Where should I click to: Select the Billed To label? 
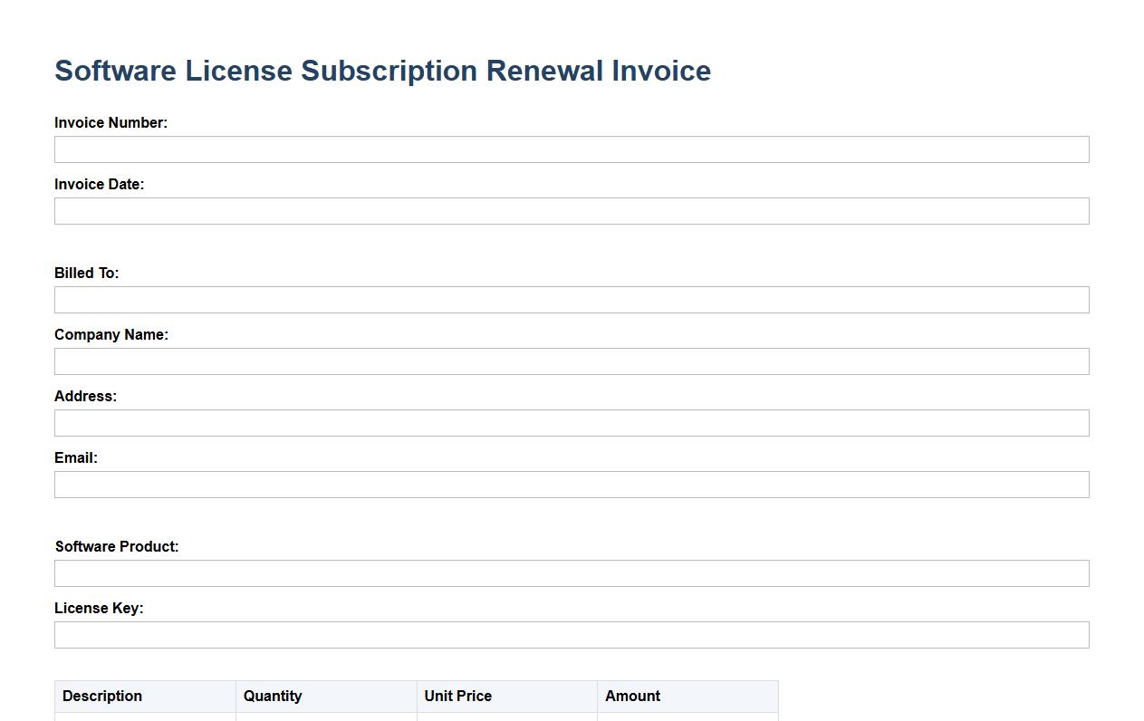coord(86,274)
